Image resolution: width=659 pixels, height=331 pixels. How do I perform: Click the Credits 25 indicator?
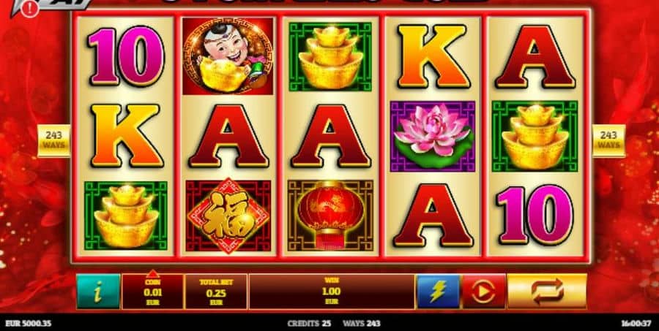(309, 324)
